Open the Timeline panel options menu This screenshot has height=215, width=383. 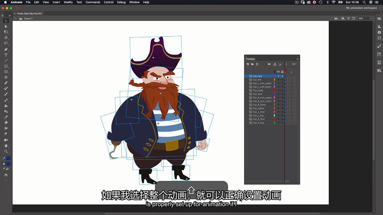coord(298,59)
